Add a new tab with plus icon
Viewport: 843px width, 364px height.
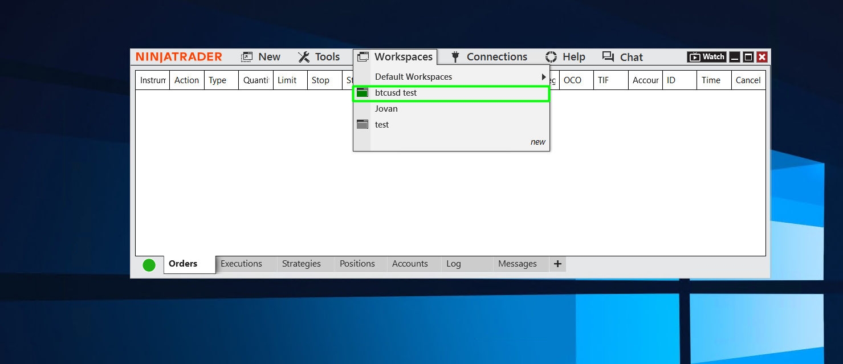[x=557, y=264]
